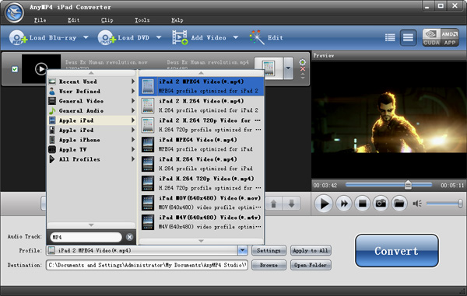
Task: Expand General Video category
Action: point(92,101)
